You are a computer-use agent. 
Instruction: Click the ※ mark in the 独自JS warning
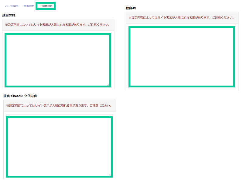click(x=130, y=18)
